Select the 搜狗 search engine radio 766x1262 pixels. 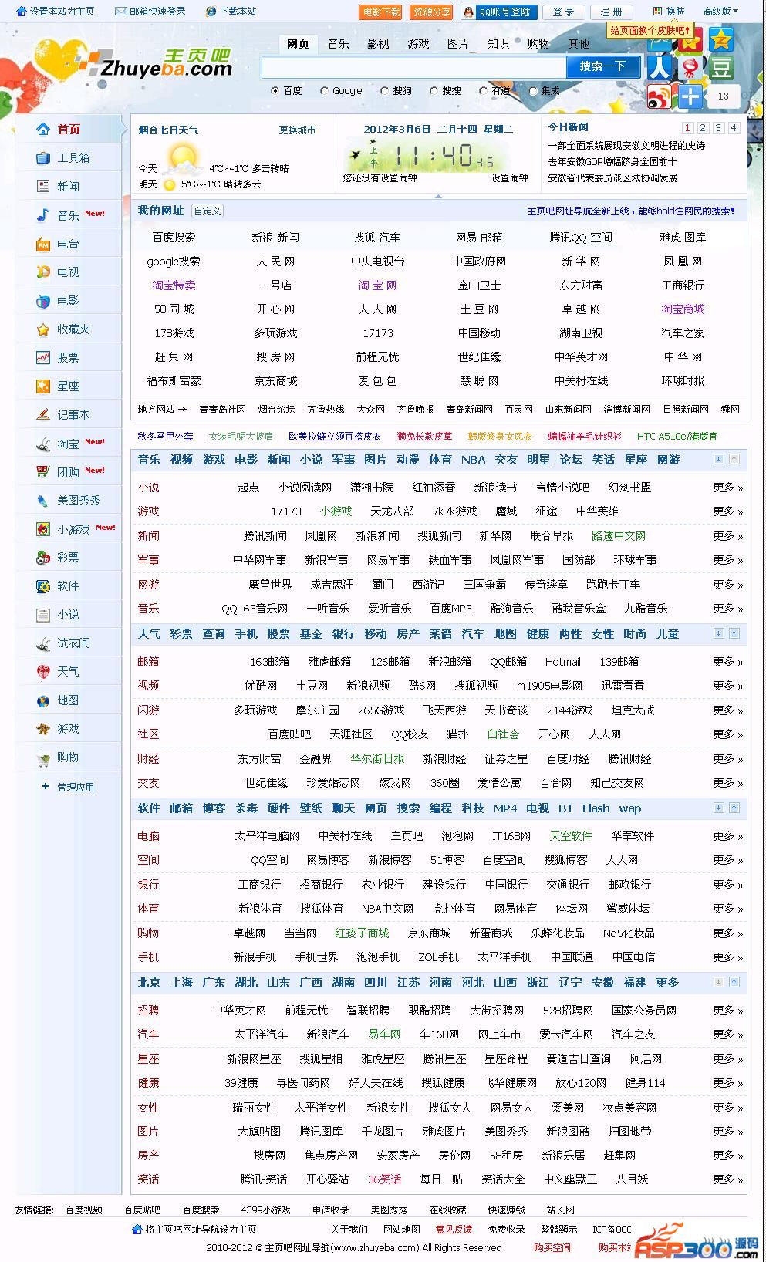(384, 91)
